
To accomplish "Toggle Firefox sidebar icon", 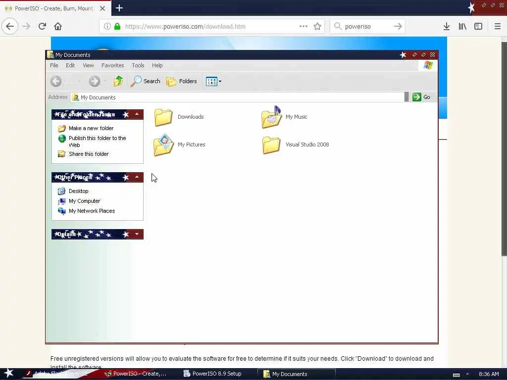I will 478,27.
